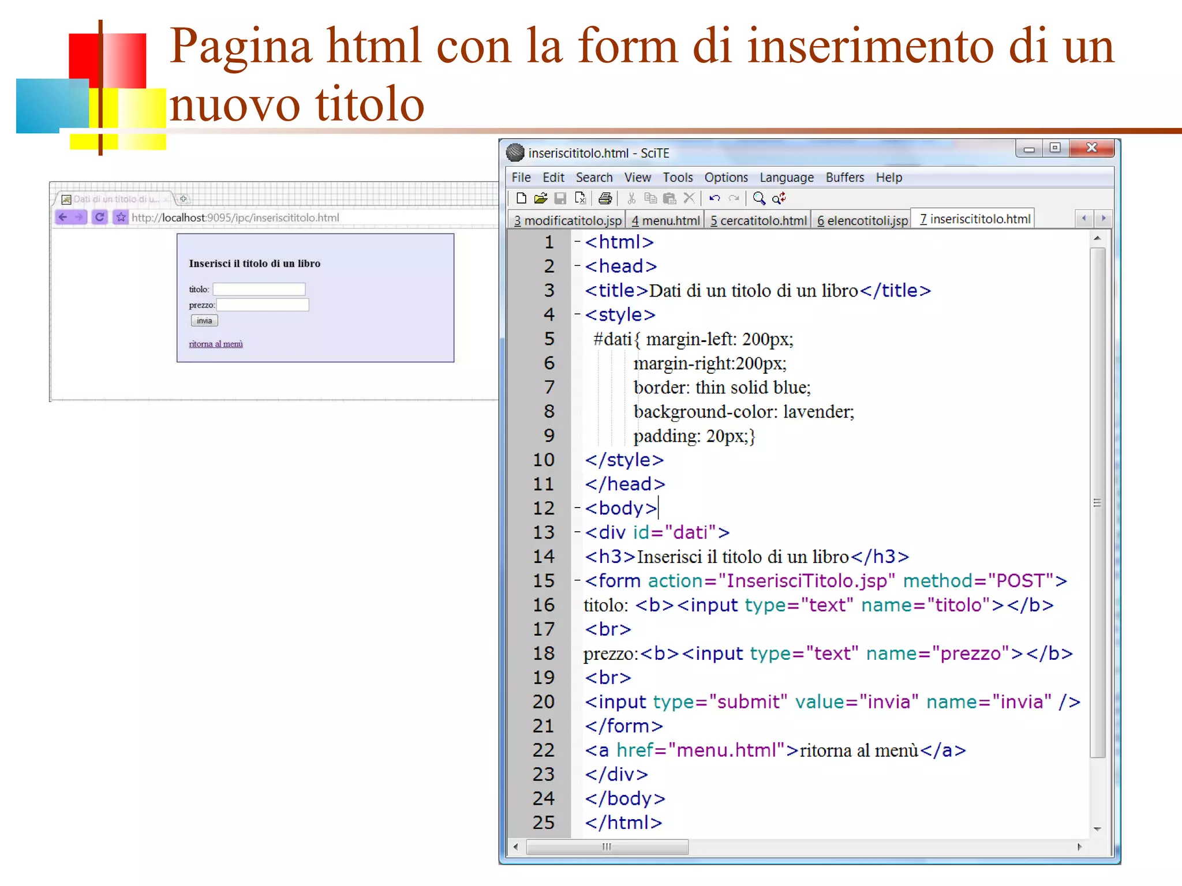Maximize the SciTE window
This screenshot has height=886, width=1182.
pyautogui.click(x=1055, y=148)
